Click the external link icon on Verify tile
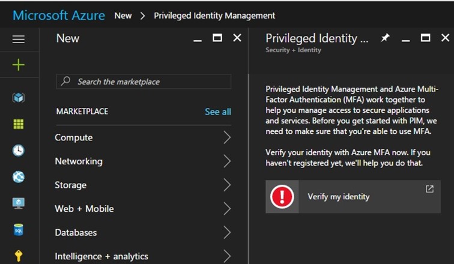Viewport: 454px width, 264px height. [x=430, y=189]
